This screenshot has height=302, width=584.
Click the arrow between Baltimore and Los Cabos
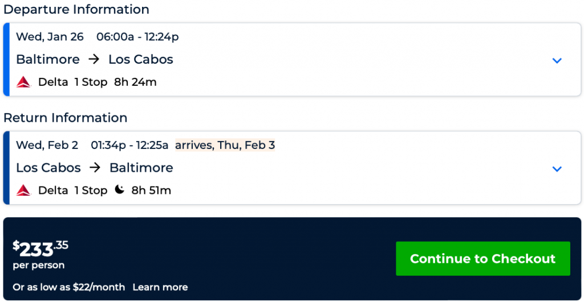(x=94, y=59)
